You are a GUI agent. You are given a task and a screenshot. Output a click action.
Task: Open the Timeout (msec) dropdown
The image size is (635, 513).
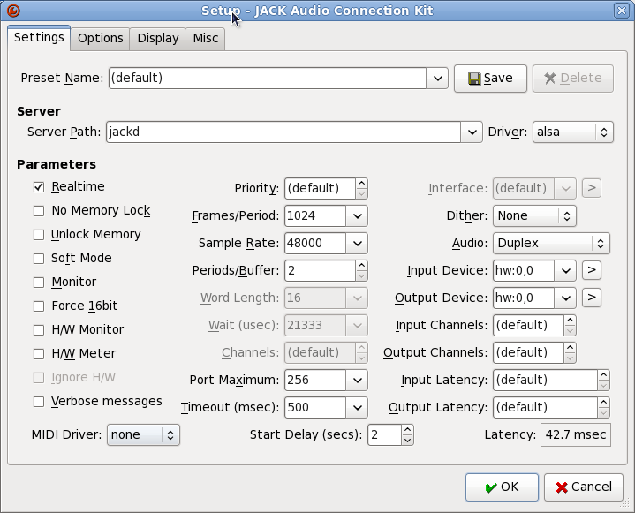pos(357,407)
